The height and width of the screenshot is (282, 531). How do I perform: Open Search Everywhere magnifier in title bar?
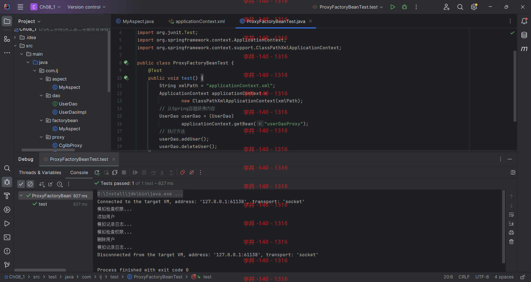pyautogui.click(x=460, y=7)
